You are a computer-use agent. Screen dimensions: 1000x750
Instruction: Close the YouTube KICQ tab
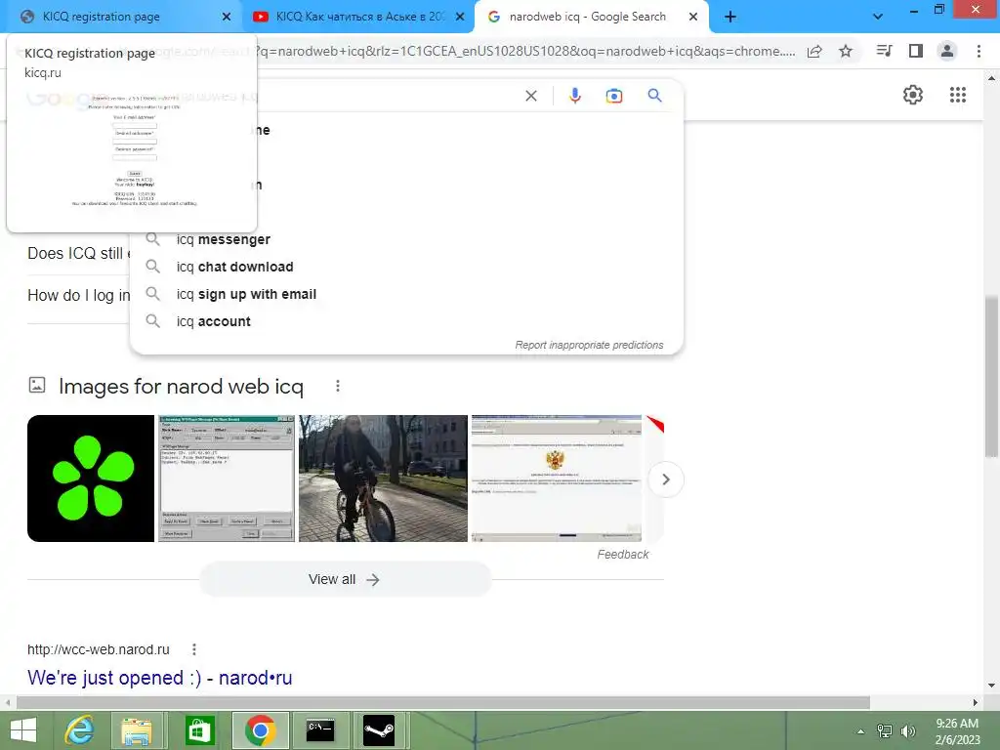click(460, 17)
